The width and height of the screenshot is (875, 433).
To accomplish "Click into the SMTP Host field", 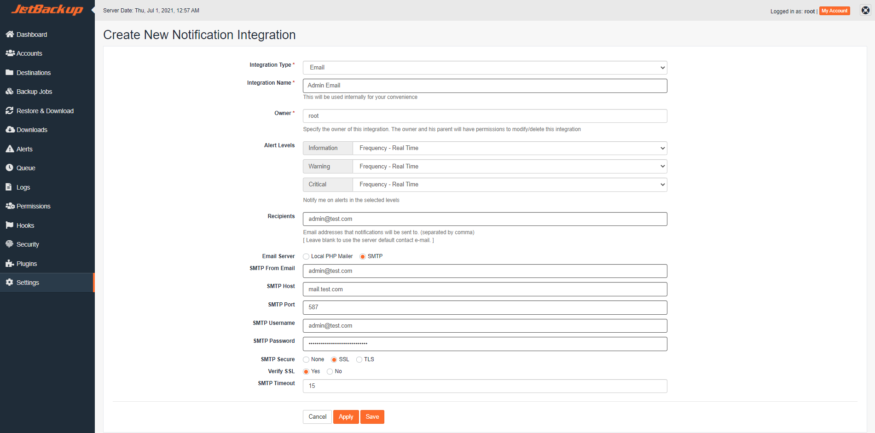I will [485, 289].
